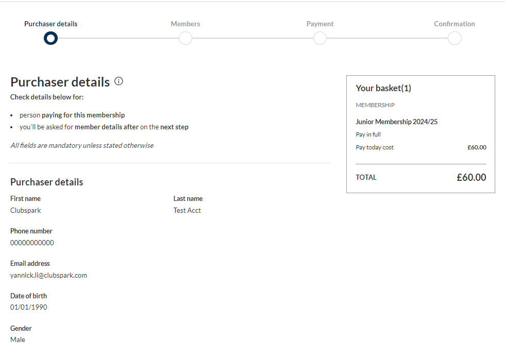Click the email address yannick.li@clubspark.com
Screen dimensions: 505x357
[48, 275]
